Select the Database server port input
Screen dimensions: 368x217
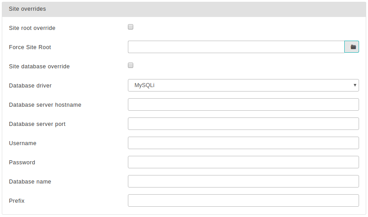[243, 124]
